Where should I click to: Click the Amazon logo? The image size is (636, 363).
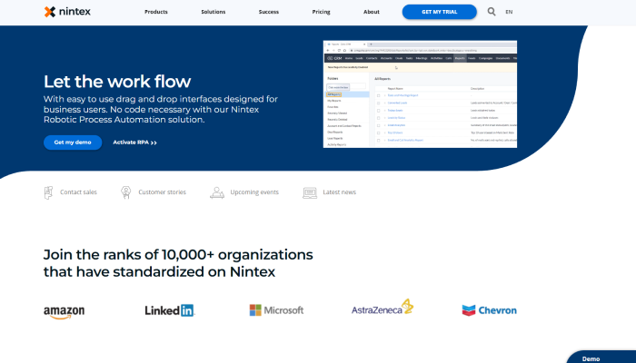pos(65,311)
